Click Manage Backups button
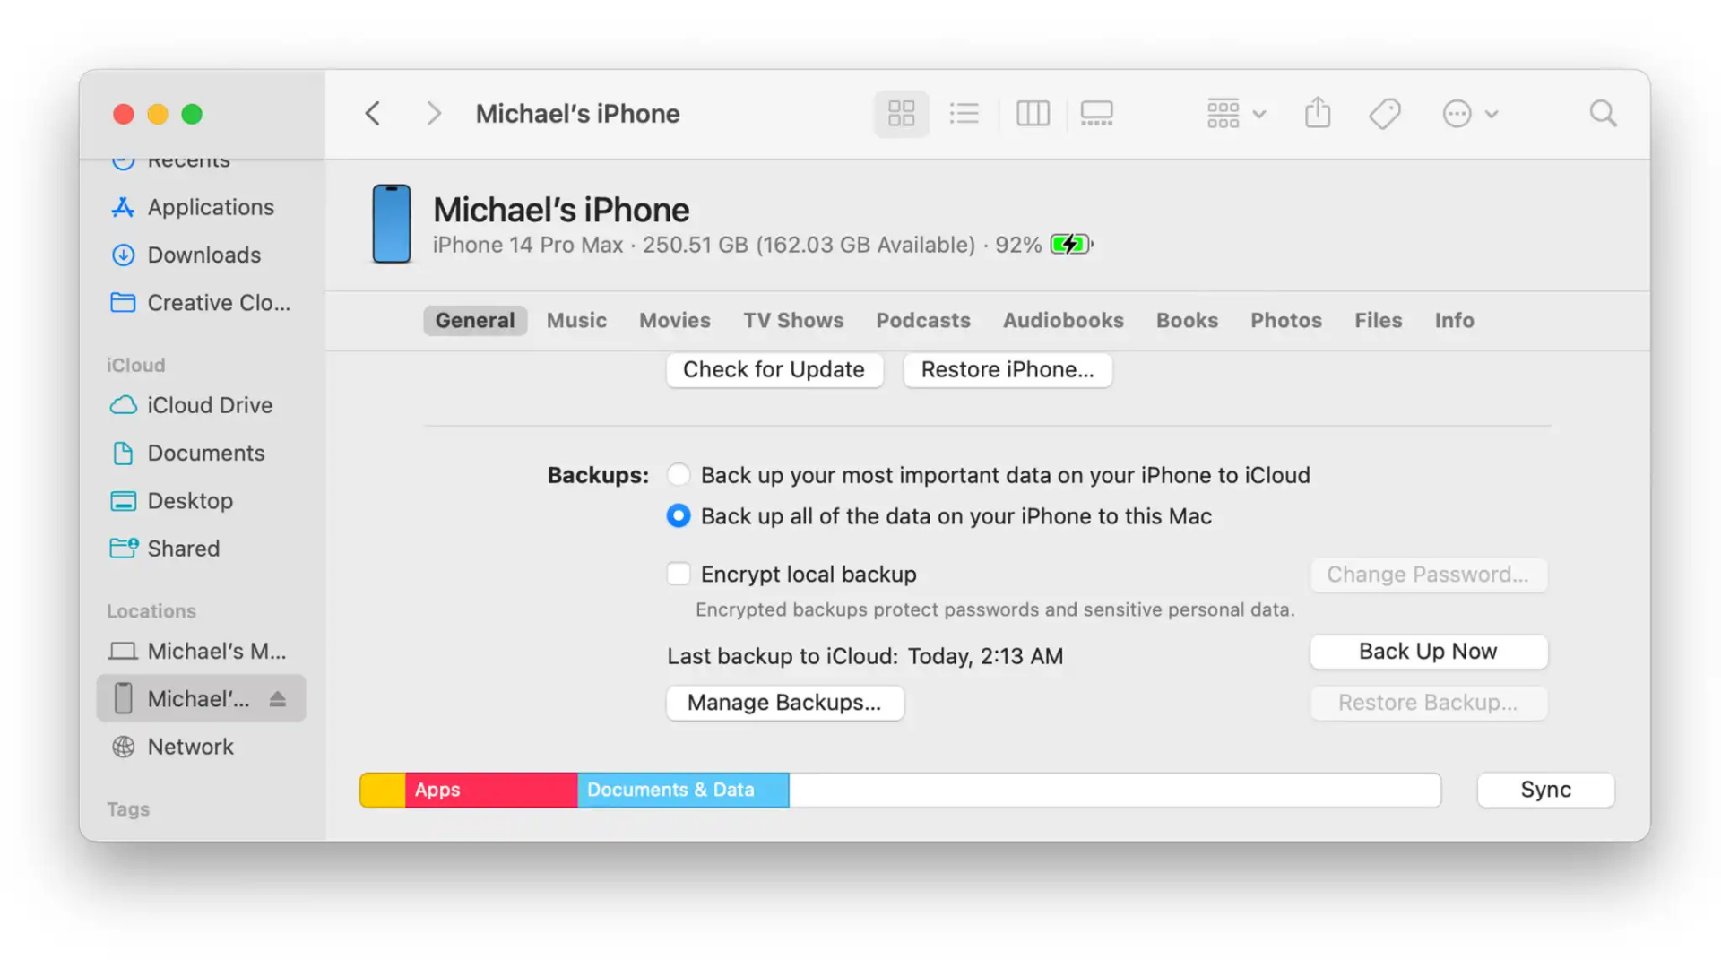 point(784,703)
